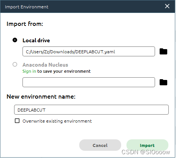Click 'to save your environment' text
176x158 pixels.
tap(64, 71)
